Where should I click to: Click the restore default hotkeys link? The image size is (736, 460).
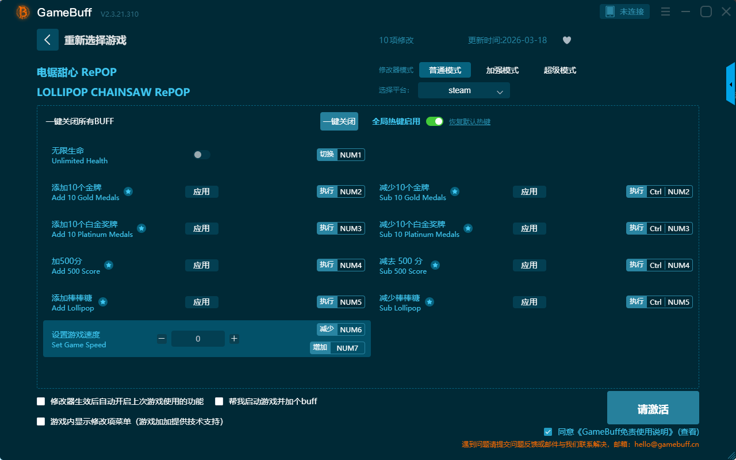point(469,122)
